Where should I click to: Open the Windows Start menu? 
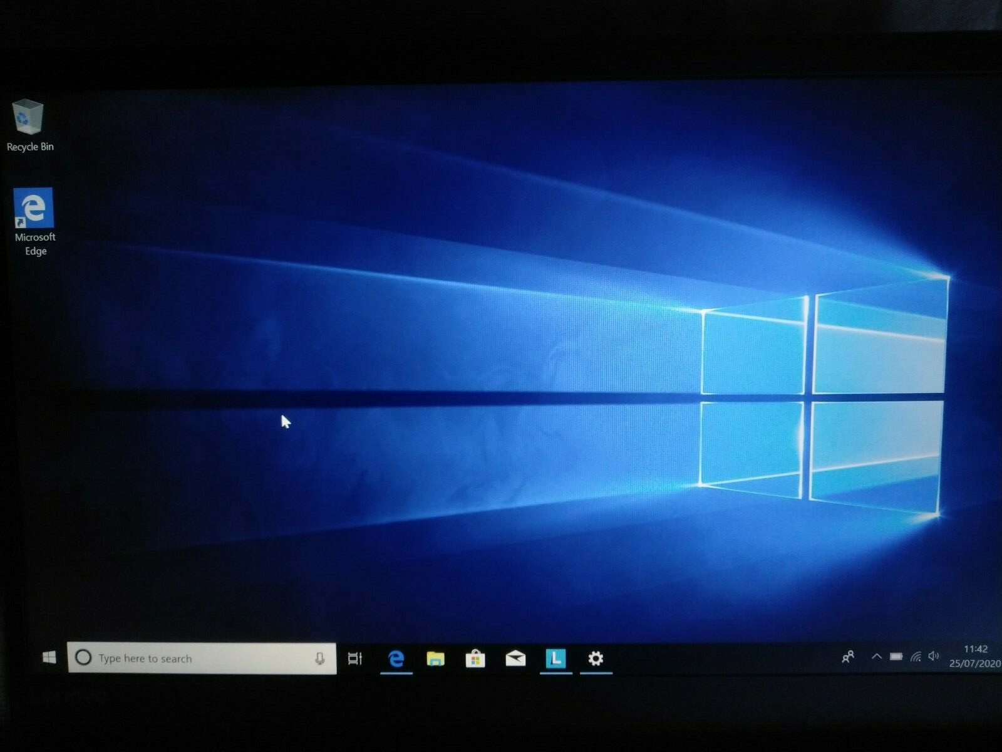pyautogui.click(x=49, y=657)
